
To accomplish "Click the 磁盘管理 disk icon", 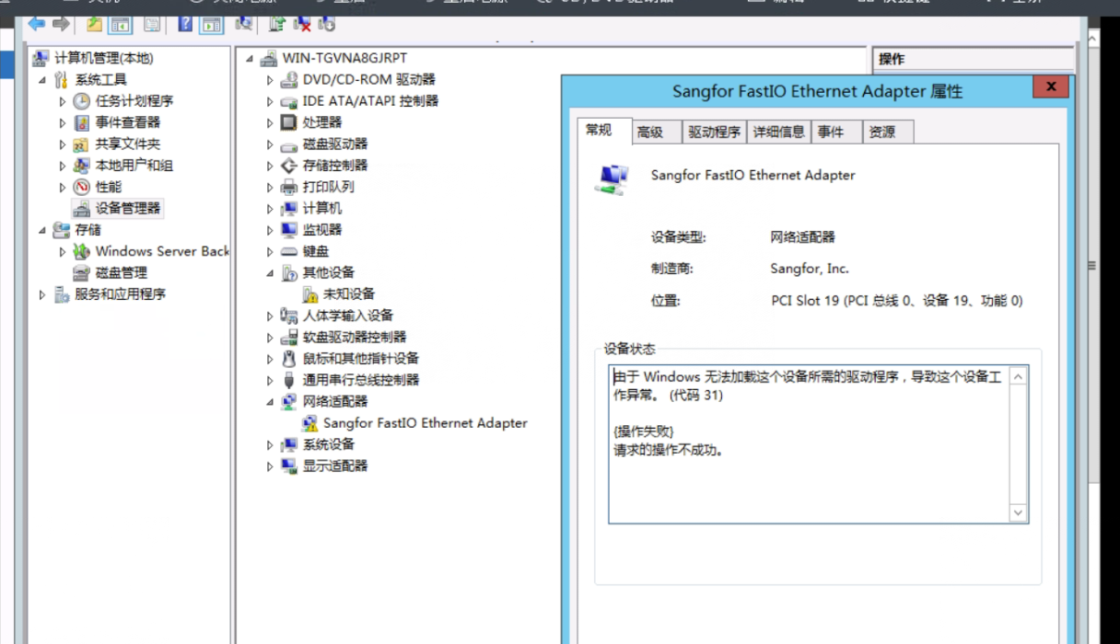I will 82,273.
